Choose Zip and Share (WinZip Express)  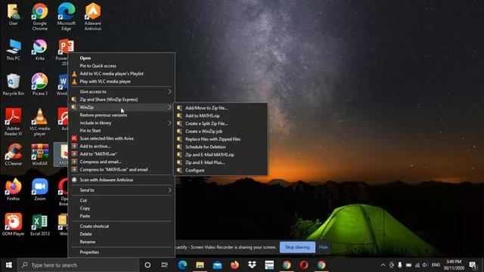[x=122, y=99]
